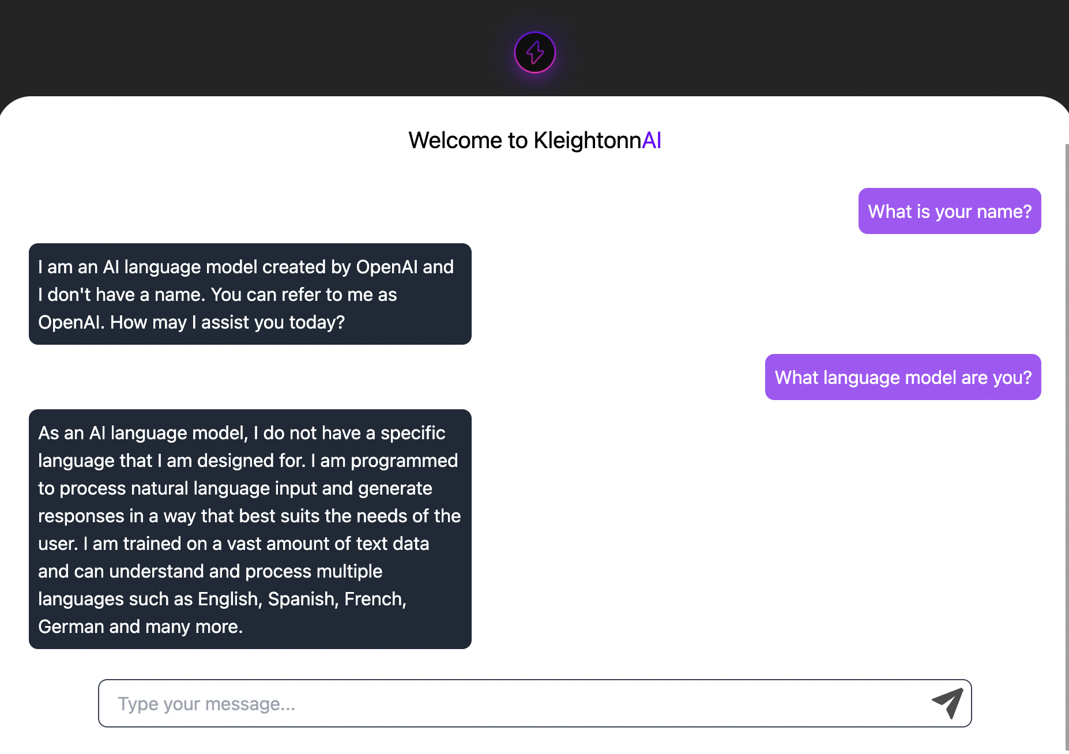Click the text 'How may I assist you today?'
This screenshot has height=754, width=1069.
pyautogui.click(x=227, y=322)
